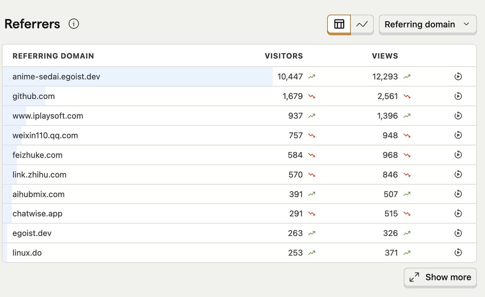The height and width of the screenshot is (297, 485).
Task: Play session replays for aihubmix.com
Action: pos(458,194)
